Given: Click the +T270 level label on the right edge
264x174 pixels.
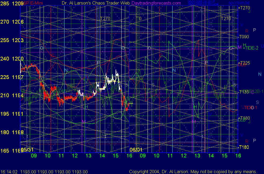Looking at the screenshot, I should point(244,8).
